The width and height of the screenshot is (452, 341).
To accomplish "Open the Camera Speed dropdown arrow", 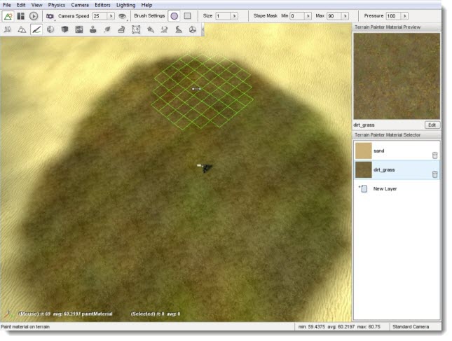I will click(x=111, y=15).
